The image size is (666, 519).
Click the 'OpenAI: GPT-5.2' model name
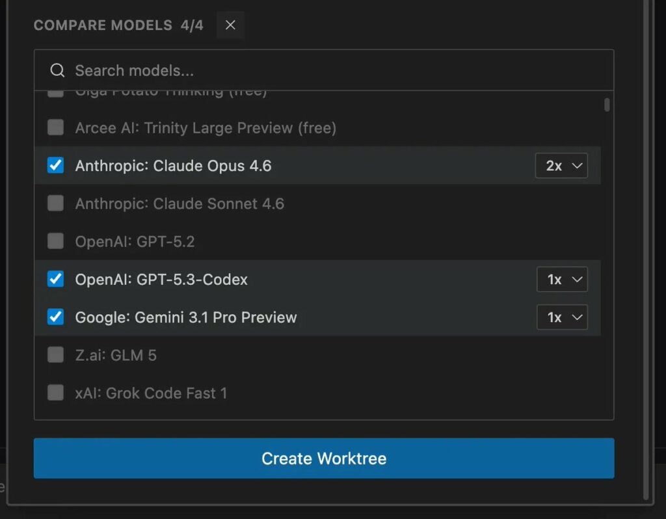click(135, 242)
